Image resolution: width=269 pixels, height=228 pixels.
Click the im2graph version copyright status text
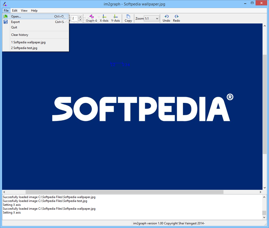coord(169,223)
